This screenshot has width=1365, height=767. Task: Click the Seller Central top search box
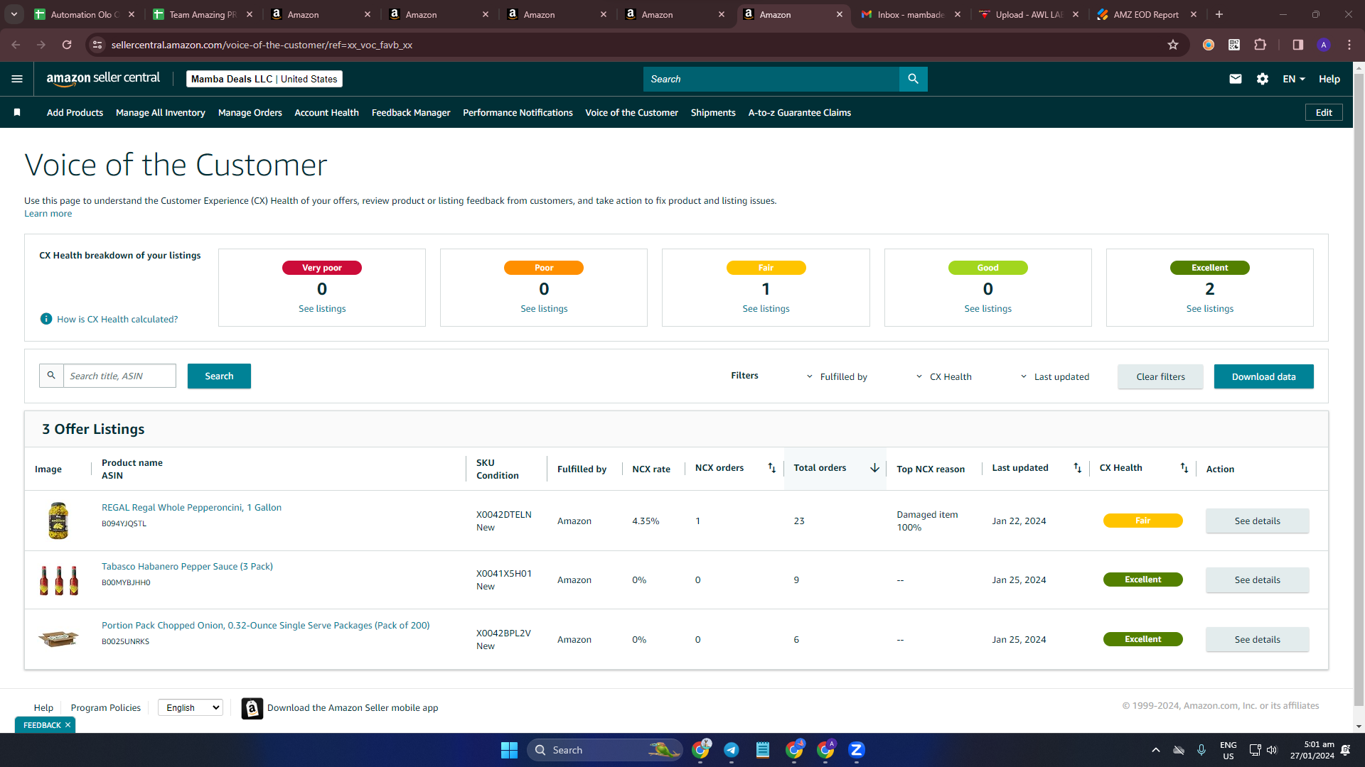pyautogui.click(x=771, y=79)
